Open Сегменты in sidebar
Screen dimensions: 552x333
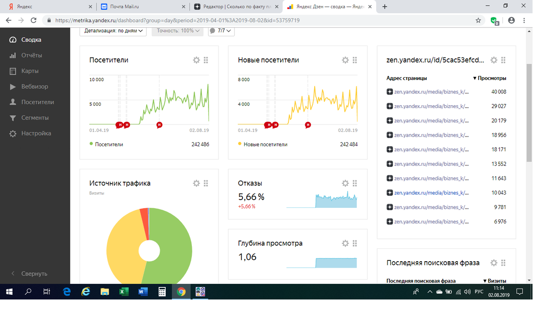(35, 118)
